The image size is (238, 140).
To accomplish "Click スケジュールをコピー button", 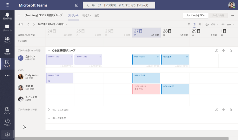I will pyautogui.click(x=195, y=15).
